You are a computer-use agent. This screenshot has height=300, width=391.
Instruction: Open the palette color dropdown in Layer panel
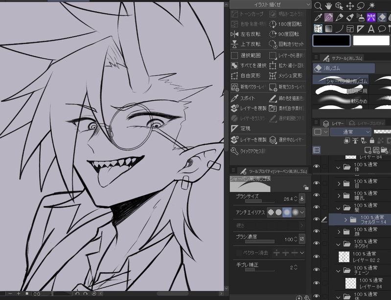click(321, 132)
